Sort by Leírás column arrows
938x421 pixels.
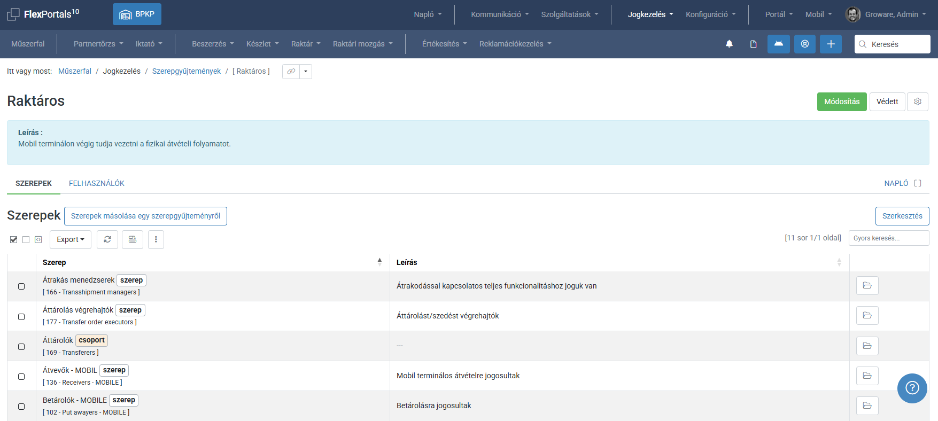pyautogui.click(x=839, y=262)
